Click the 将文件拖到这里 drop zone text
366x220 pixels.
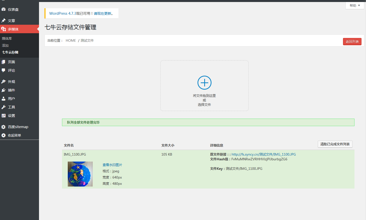(x=204, y=96)
